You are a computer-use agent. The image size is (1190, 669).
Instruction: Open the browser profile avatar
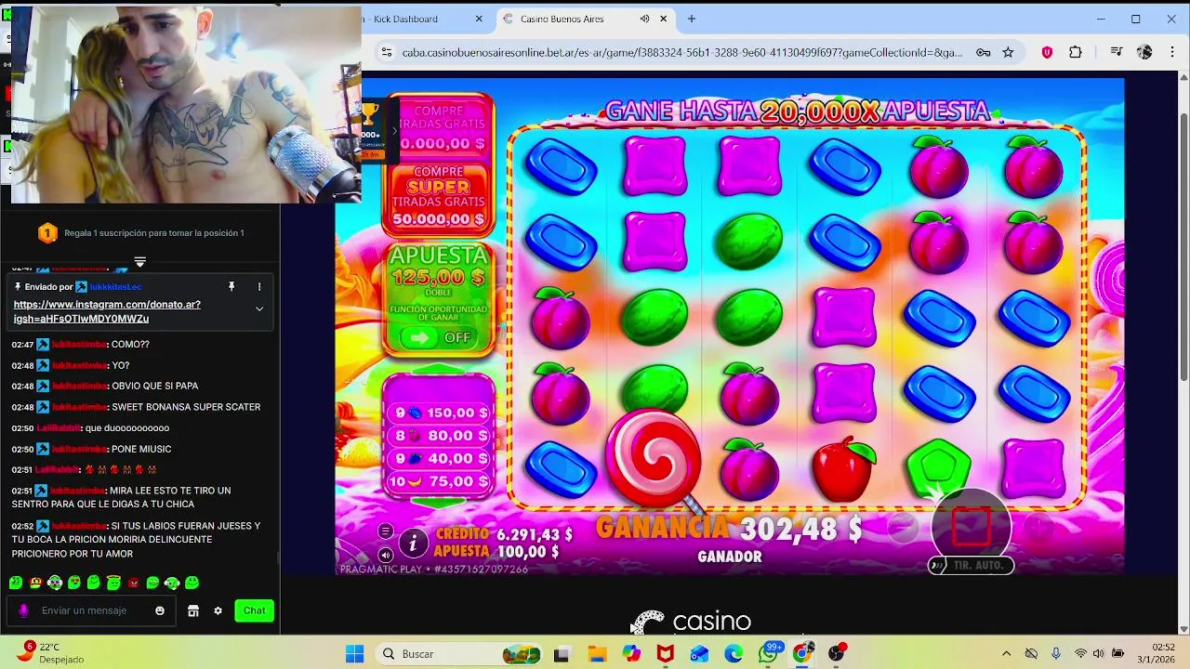coord(1144,53)
